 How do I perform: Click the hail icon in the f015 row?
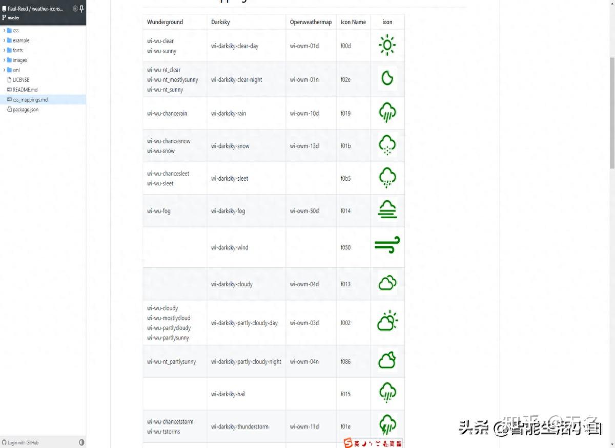point(387,393)
